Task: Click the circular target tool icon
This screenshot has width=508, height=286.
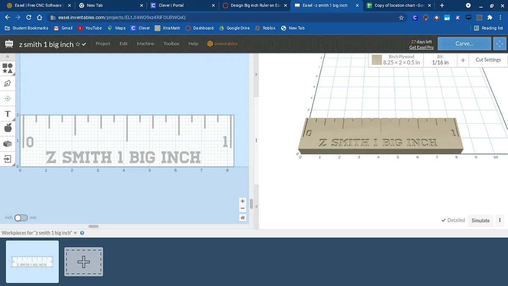Action: (x=8, y=98)
